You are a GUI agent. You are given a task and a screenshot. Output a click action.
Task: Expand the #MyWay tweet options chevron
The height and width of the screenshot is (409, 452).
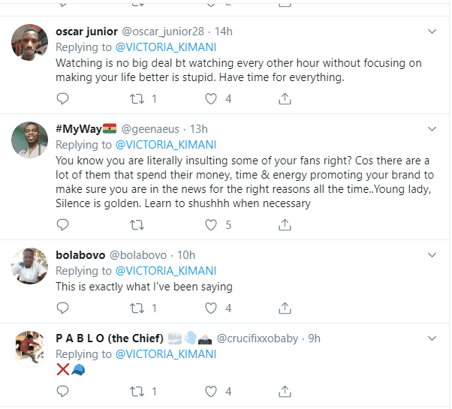coord(432,128)
